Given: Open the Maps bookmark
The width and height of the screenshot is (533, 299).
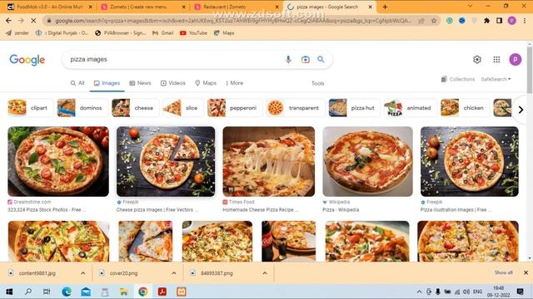Looking at the screenshot, I should 224,33.
